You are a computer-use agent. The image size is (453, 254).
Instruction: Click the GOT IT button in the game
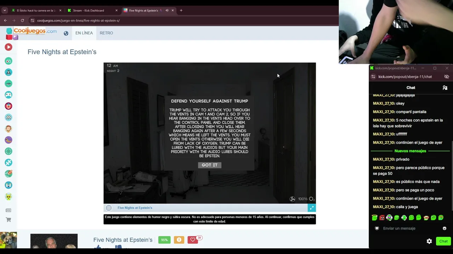(210, 165)
